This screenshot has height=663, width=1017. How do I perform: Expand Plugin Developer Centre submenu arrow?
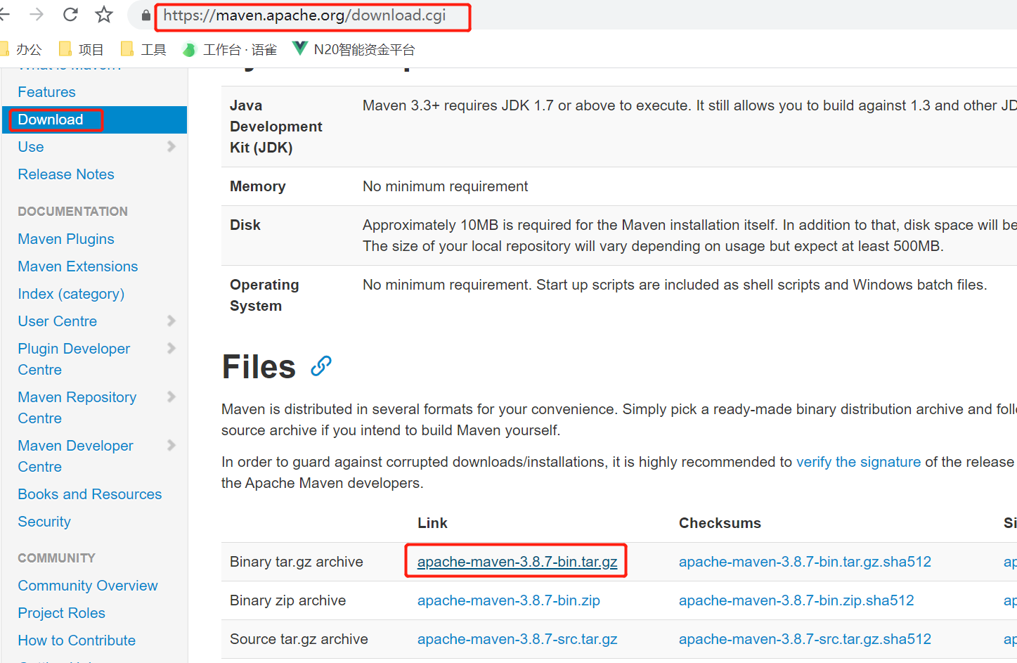pos(171,348)
